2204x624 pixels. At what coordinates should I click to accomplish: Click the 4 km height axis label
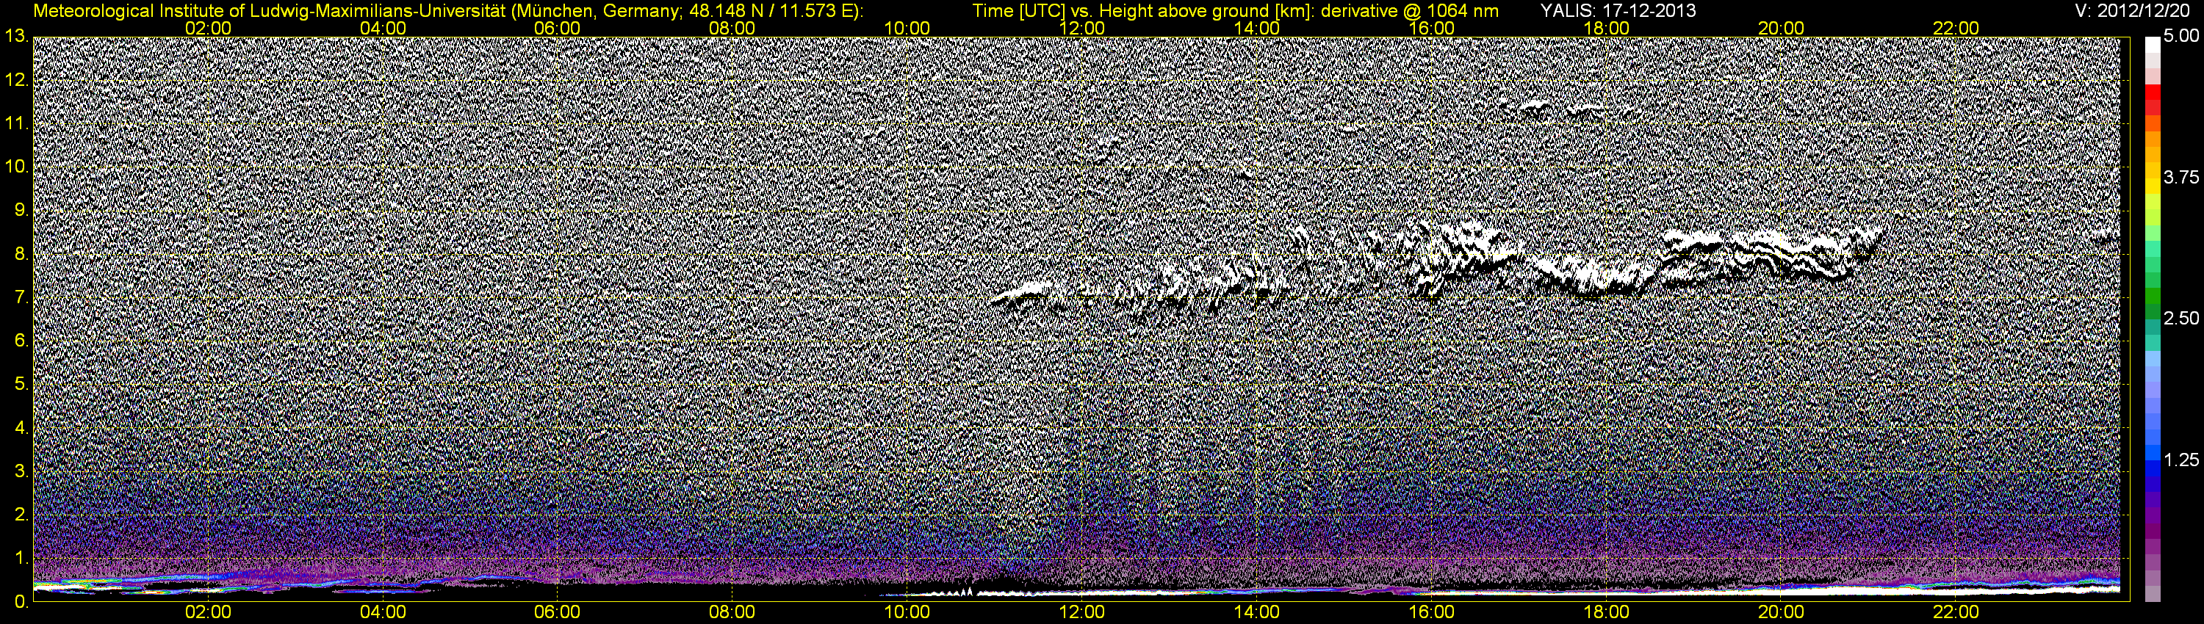[x=21, y=427]
